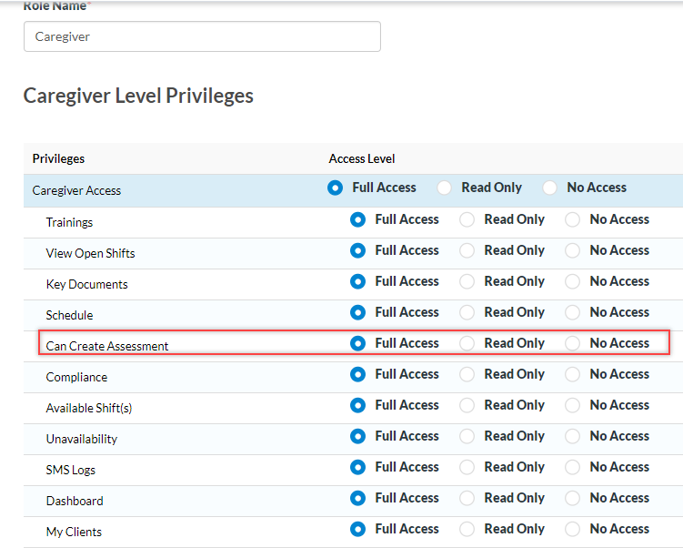Select Full Access for Dashboard
Viewport: 683px width, 548px height.
pos(358,498)
